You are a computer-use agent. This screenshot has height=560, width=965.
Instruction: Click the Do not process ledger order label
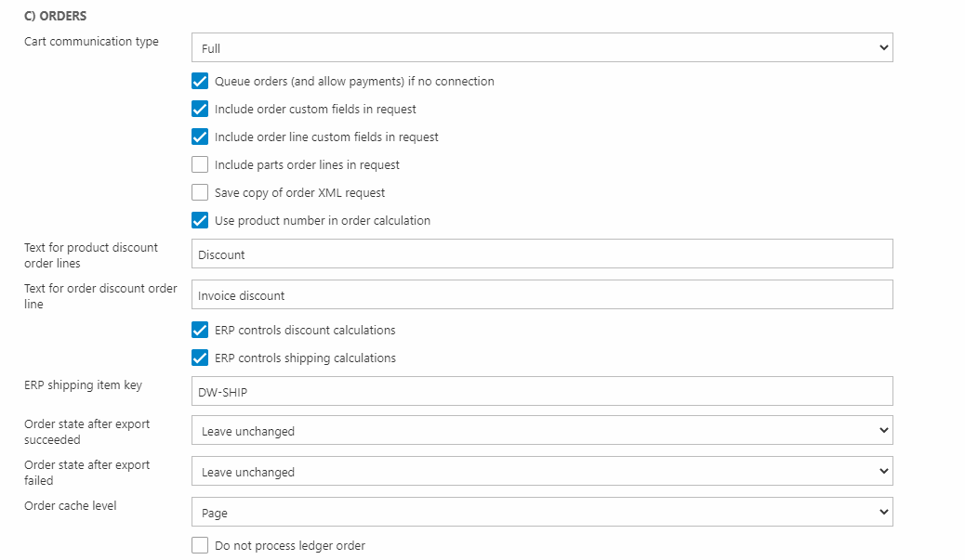pos(289,546)
